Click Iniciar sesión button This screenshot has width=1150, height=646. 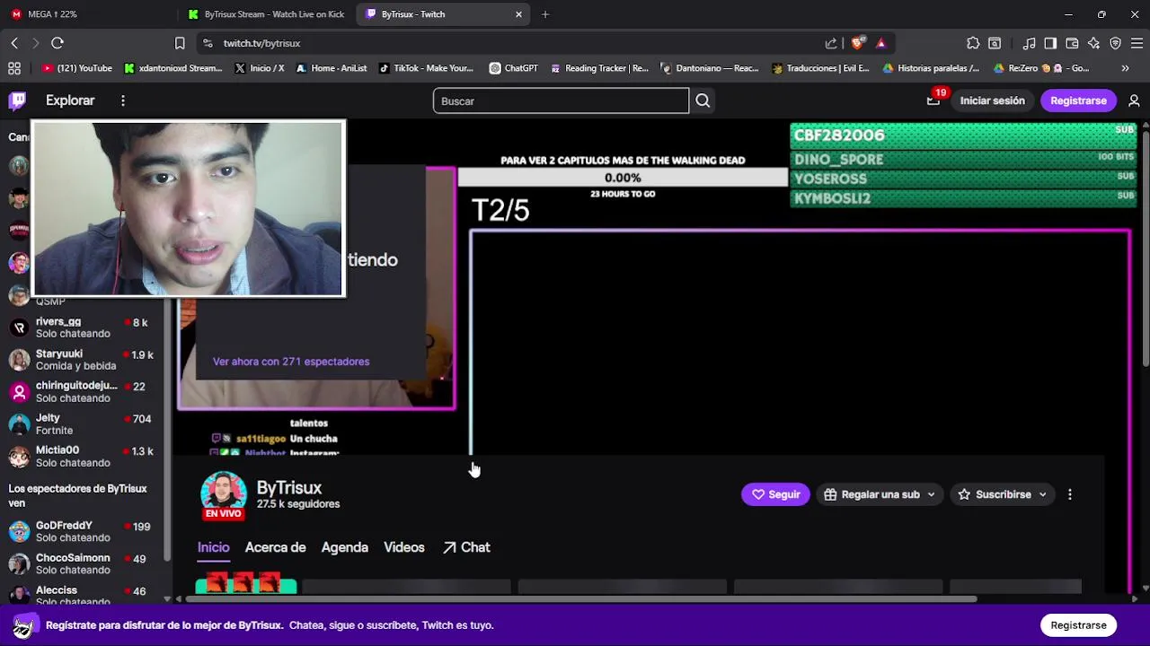click(992, 100)
